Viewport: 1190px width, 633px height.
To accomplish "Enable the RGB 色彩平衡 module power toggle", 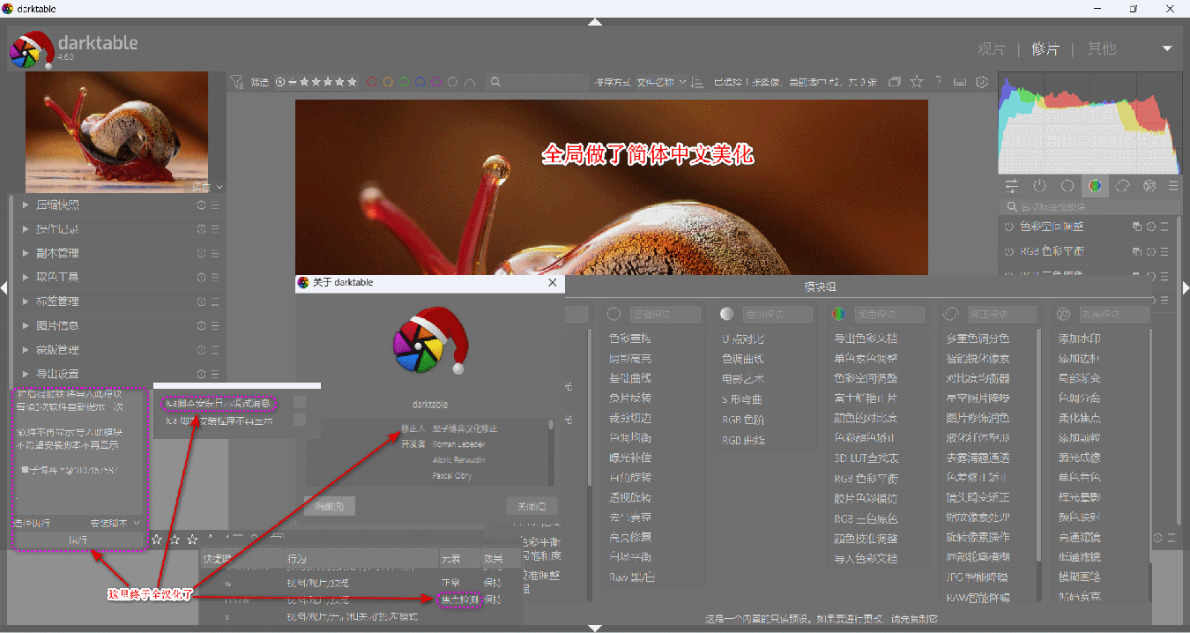I will tap(1009, 251).
